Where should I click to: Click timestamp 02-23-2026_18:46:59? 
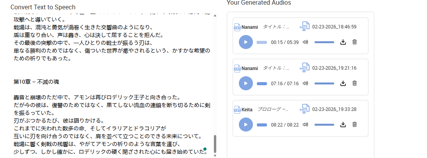pyautogui.click(x=334, y=27)
